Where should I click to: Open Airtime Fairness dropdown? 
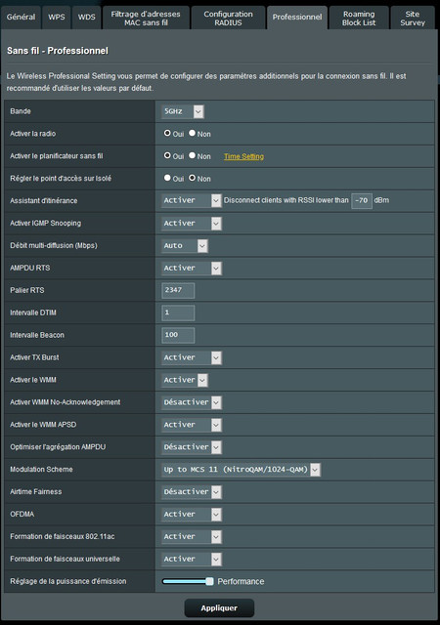192,492
